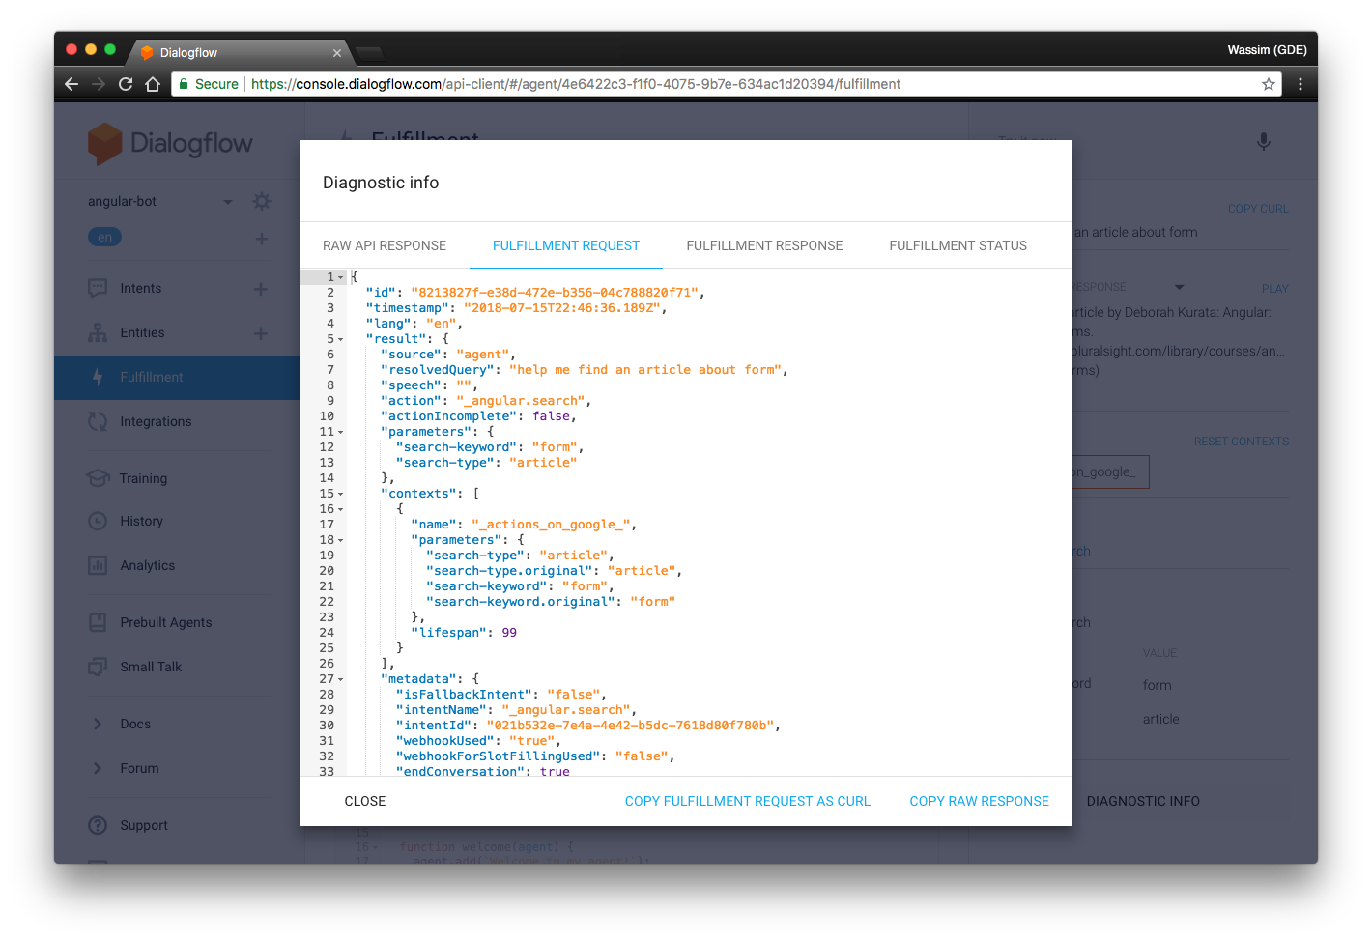Click the Entities sidebar icon

click(x=98, y=332)
